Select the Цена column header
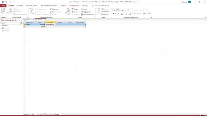Viewport: 207px width, 116px height. 40,22
